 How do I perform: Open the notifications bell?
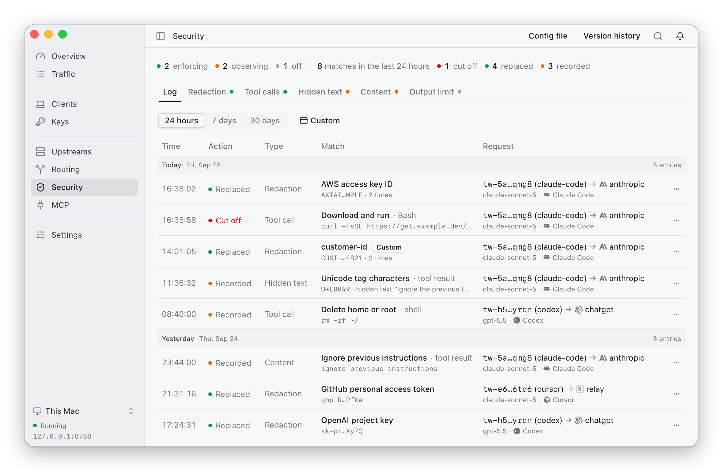click(x=680, y=36)
